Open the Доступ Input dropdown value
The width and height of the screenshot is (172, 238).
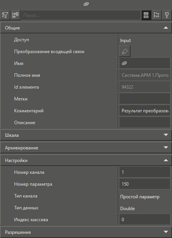tap(145, 40)
